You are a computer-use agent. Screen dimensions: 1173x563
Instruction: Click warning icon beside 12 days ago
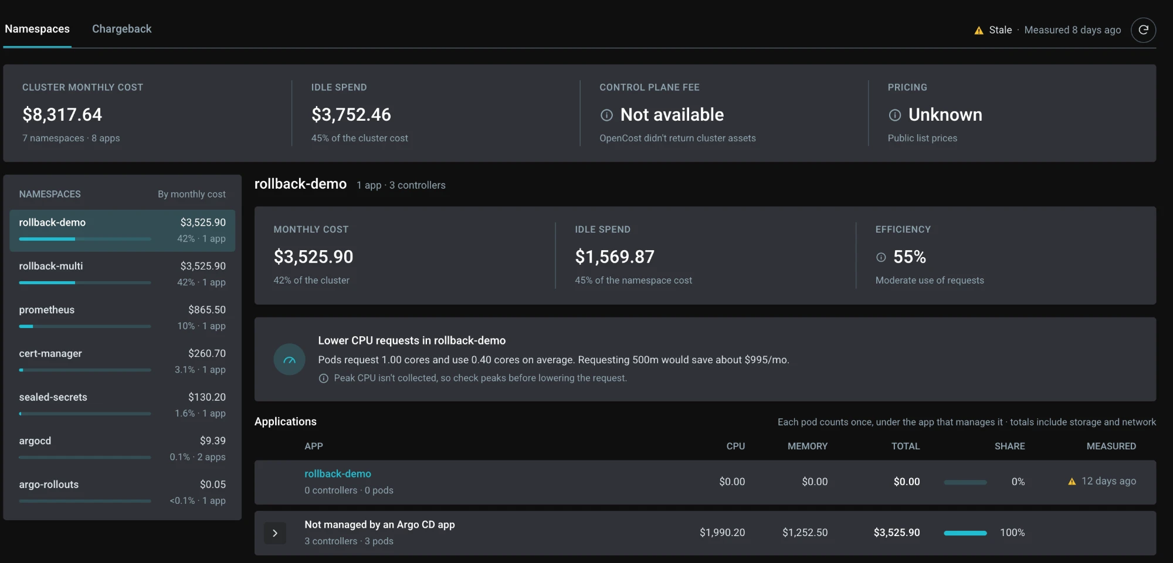[x=1072, y=482]
